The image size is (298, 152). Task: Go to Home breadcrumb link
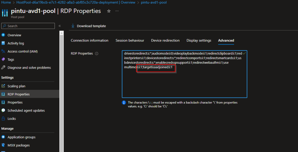[x=6, y=2]
